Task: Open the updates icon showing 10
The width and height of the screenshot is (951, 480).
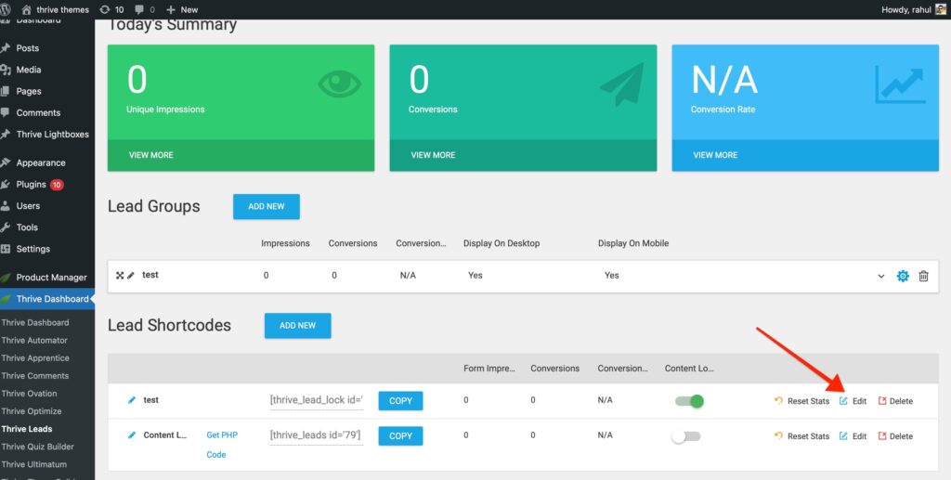Action: pos(111,9)
